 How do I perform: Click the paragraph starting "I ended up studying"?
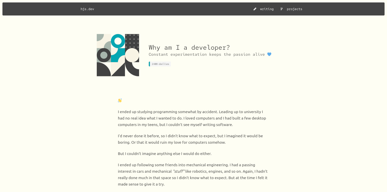(x=192, y=118)
